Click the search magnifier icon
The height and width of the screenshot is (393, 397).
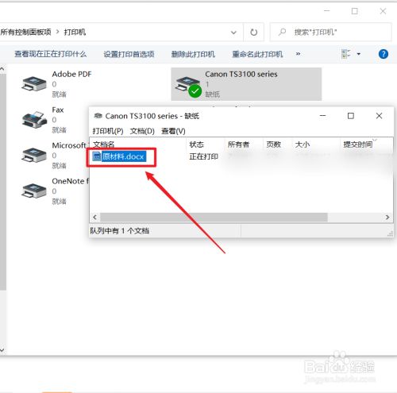[x=282, y=33]
